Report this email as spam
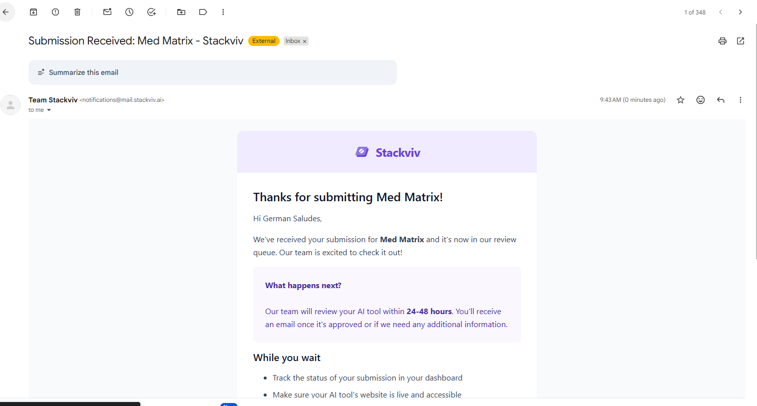The height and width of the screenshot is (406, 757). click(x=55, y=12)
